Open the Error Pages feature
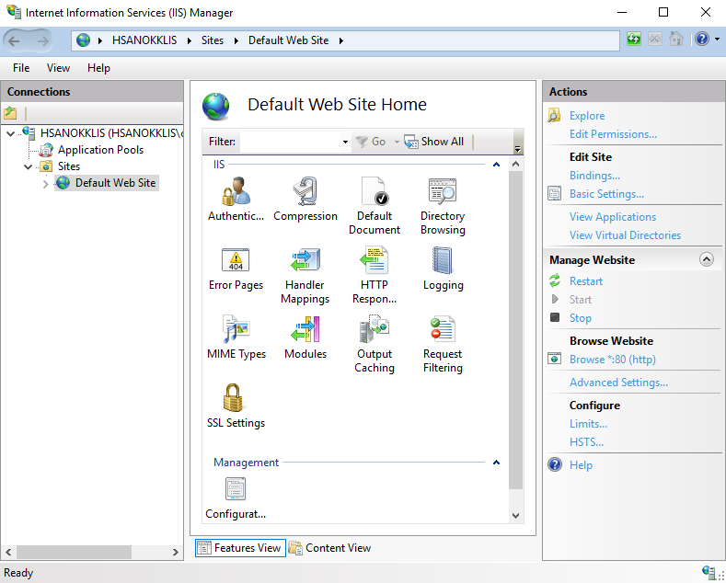This screenshot has height=583, width=726. click(236, 269)
